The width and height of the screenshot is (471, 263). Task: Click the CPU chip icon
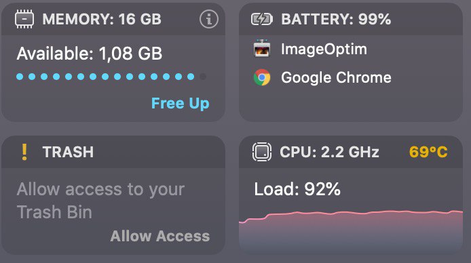click(262, 152)
